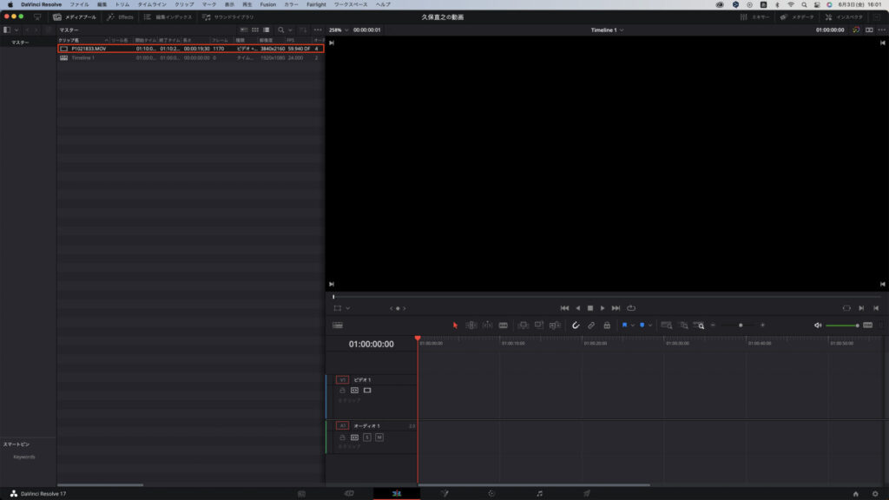
Task: Open the DaVinci Resolve menu
Action: (41, 4)
